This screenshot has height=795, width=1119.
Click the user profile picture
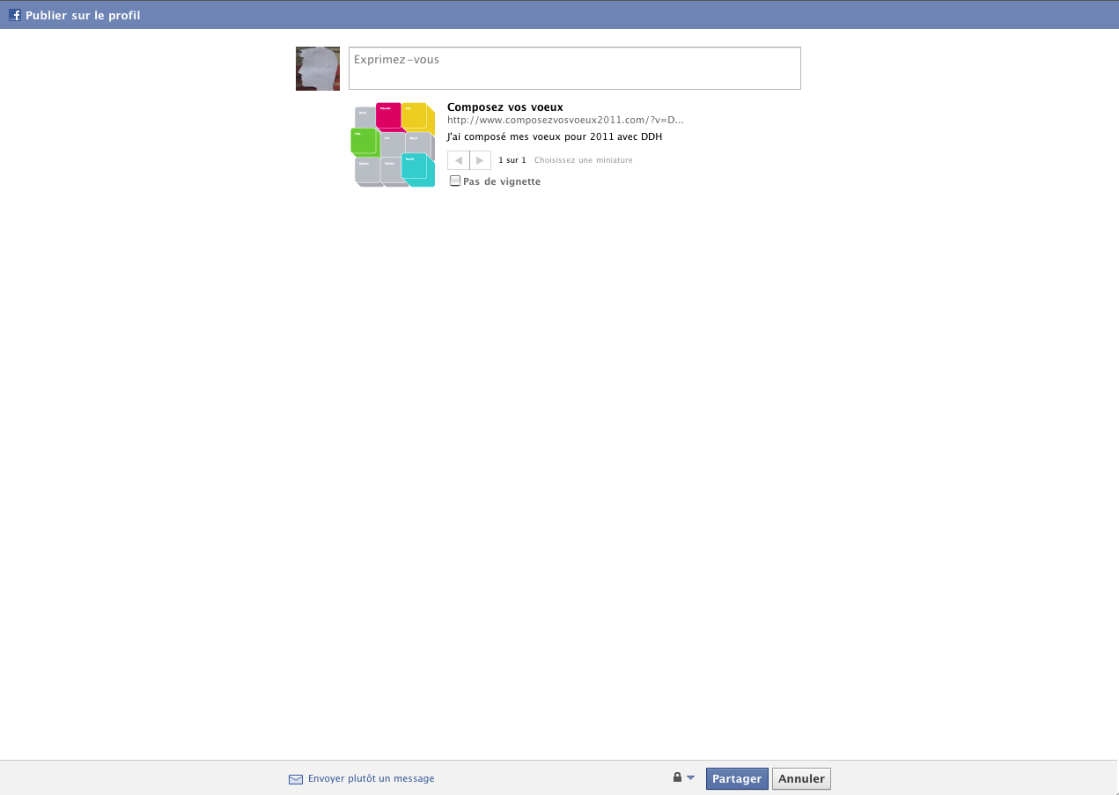(318, 69)
